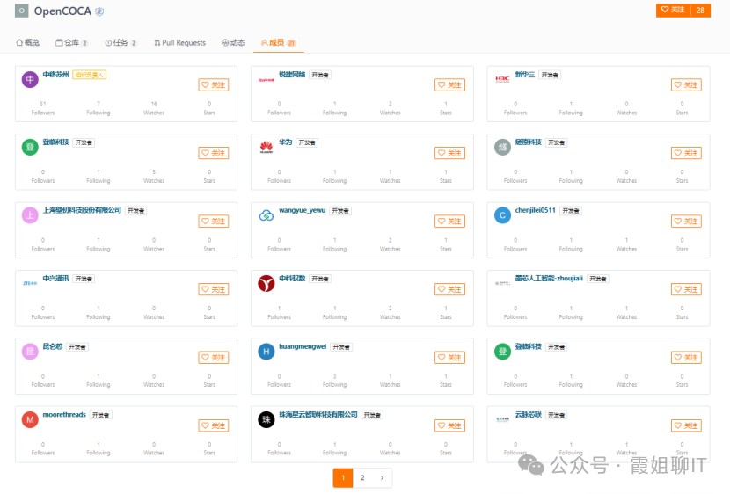The width and height of the screenshot is (730, 494).
Task: Click the avatar of 墨芯人工智能-zhoujiali
Action: [x=502, y=283]
